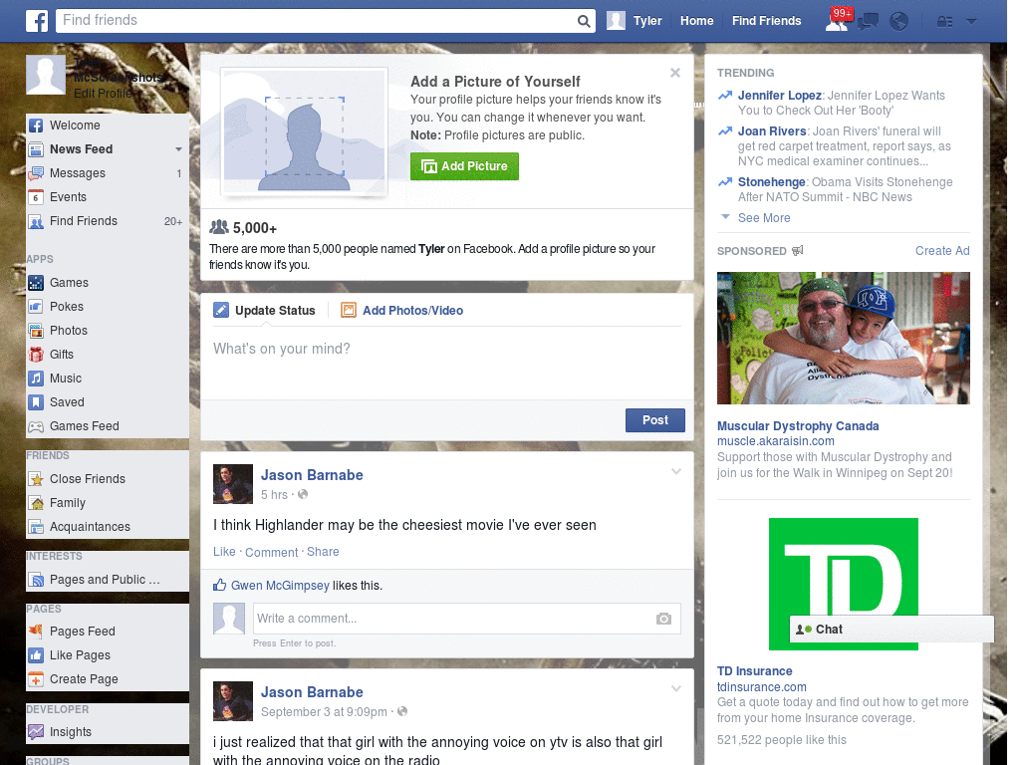Open Tyler profile in the top bar

(635, 21)
